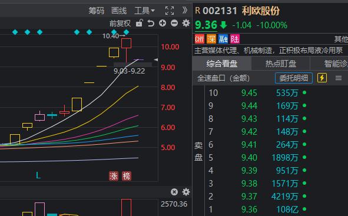Image resolution: width=348 pixels, height=216 pixels.
Task: Click the red candle with 10.40 high
Action: click(x=126, y=50)
